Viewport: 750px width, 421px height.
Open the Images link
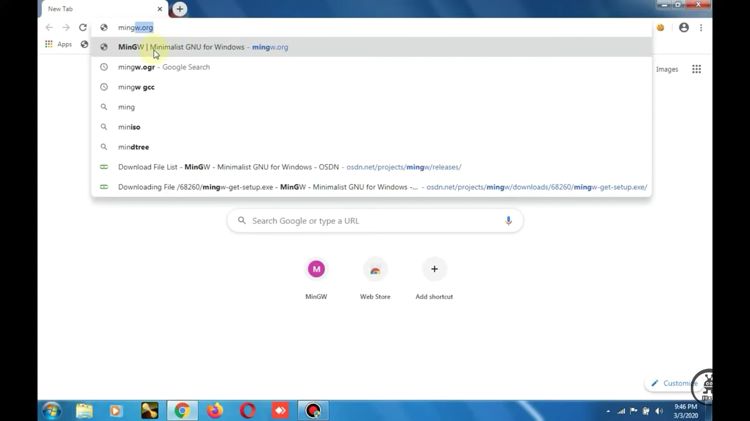tap(667, 69)
